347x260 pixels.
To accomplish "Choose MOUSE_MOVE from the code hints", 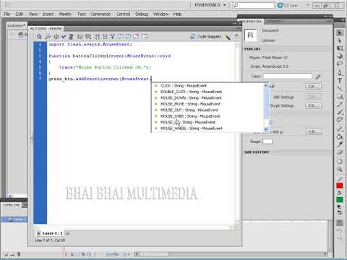I will pos(208,104).
